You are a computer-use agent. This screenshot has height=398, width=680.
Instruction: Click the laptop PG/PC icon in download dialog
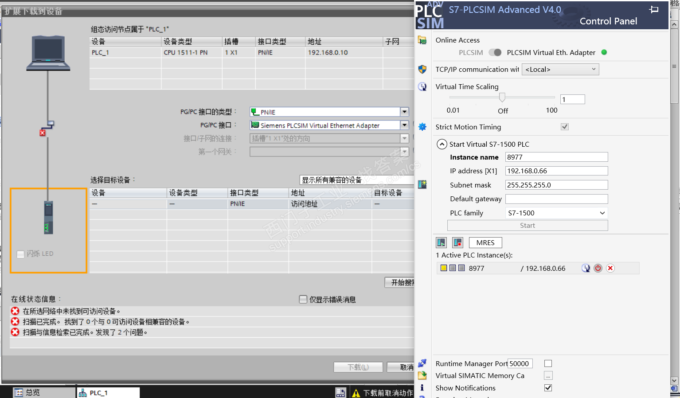[48, 54]
